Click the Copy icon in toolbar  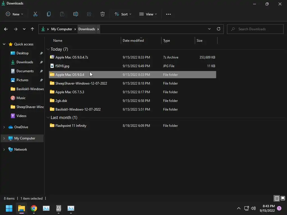[49, 14]
